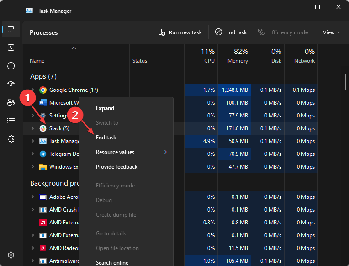
Task: Expand the Slack (5) process group
Action: 33,128
